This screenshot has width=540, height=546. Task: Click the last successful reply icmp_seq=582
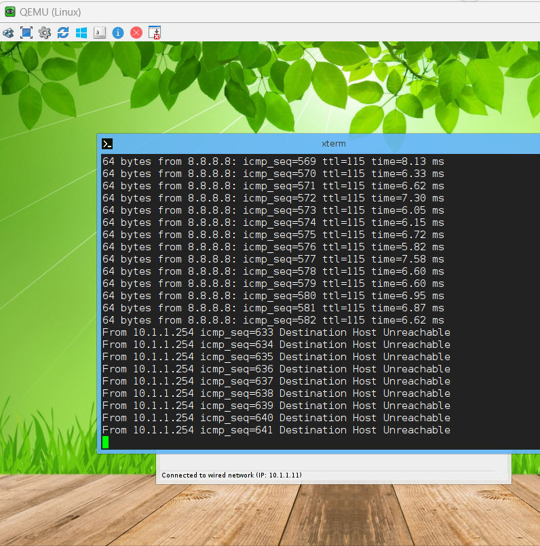tap(273, 320)
